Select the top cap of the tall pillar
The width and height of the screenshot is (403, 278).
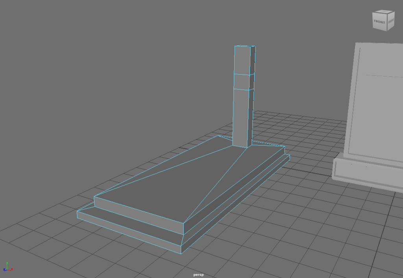[x=244, y=46]
